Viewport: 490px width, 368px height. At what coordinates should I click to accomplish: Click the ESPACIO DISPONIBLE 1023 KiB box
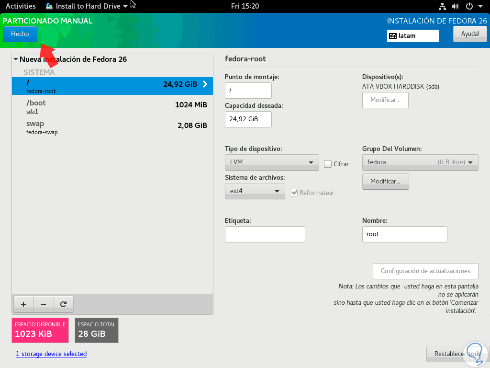[40, 331]
